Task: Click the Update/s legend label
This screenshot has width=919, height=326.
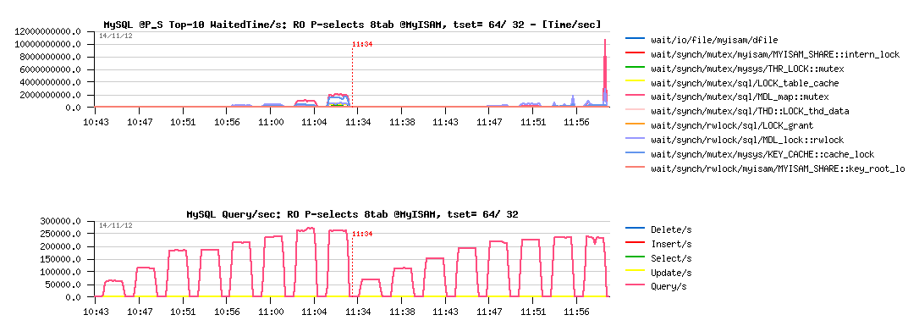Action: coord(671,273)
